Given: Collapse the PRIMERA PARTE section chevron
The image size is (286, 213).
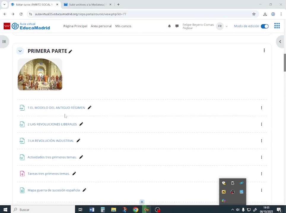Looking at the screenshot, I should (x=20, y=51).
